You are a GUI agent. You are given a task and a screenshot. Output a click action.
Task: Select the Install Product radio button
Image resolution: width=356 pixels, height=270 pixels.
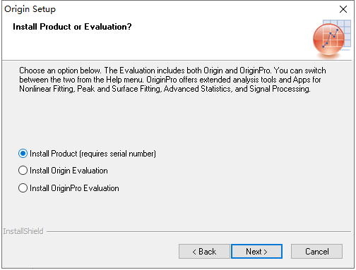23,154
